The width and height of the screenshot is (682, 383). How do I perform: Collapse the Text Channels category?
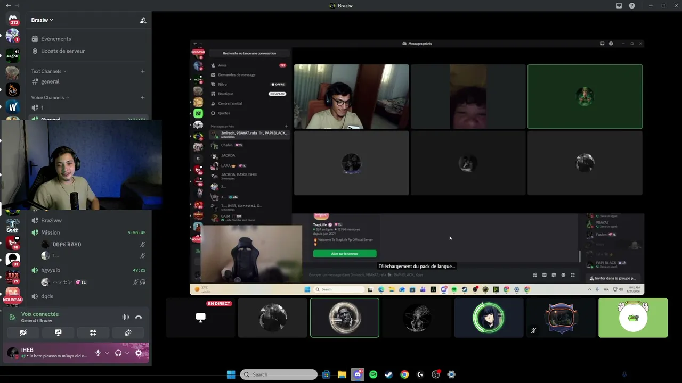(48, 71)
